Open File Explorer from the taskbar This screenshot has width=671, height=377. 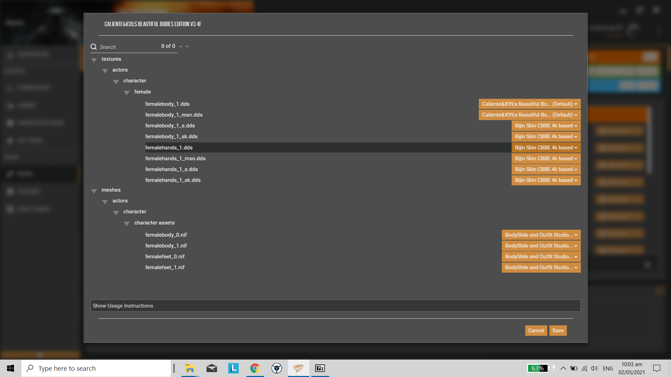click(190, 368)
